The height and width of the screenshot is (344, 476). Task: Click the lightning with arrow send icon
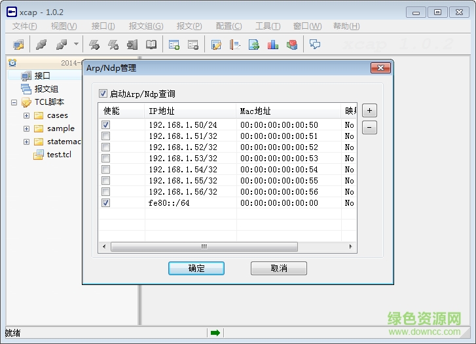point(94,45)
